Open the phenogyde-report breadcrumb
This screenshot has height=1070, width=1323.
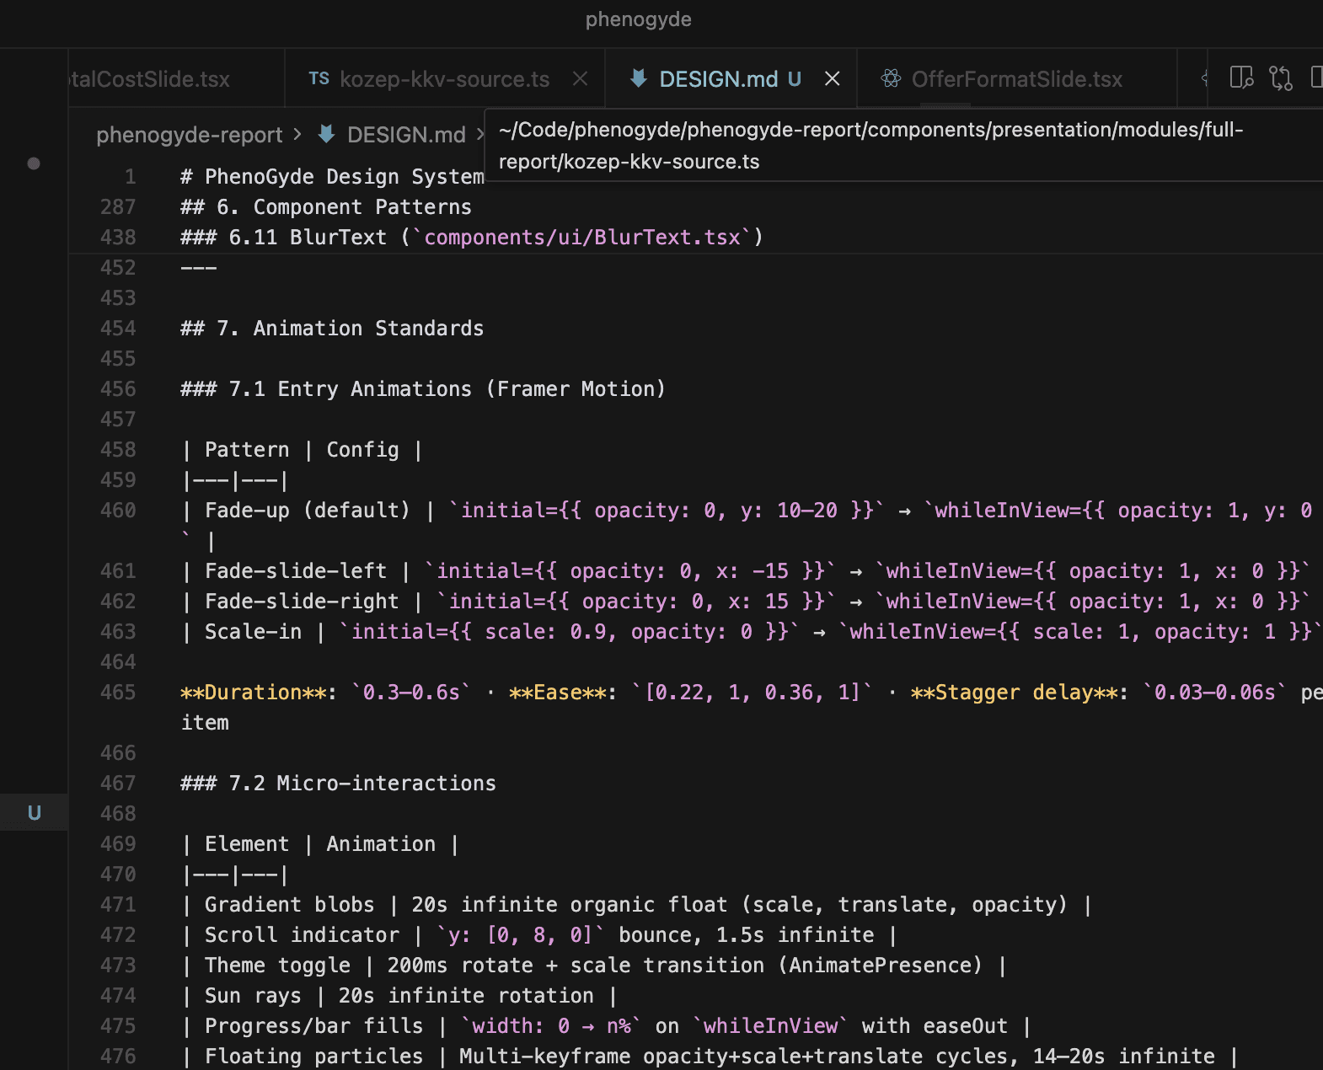(x=190, y=135)
